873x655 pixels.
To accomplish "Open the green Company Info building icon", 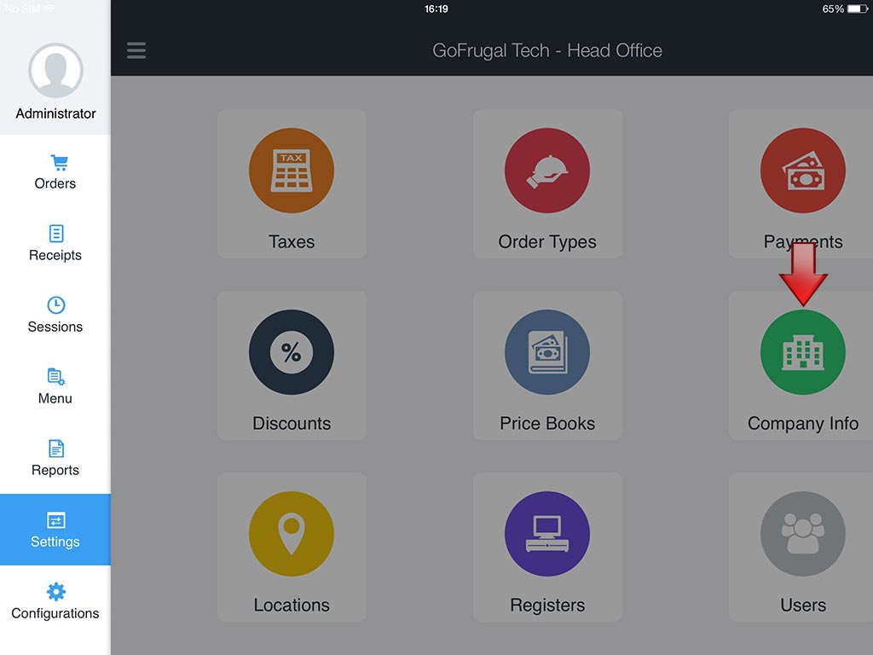I will [x=802, y=352].
